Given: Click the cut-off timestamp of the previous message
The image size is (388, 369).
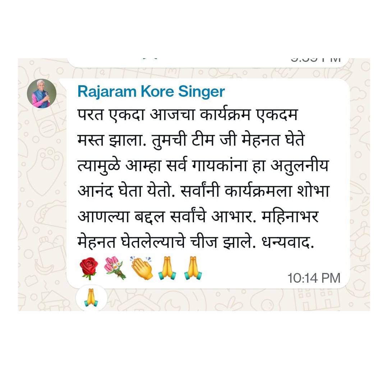Looking at the screenshot, I should coord(316,60).
